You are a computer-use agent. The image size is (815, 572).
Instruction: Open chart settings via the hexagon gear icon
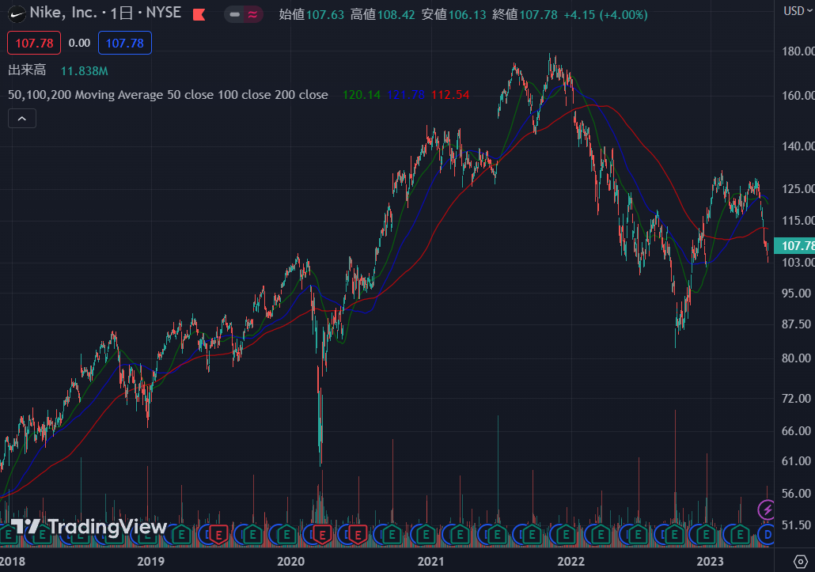coord(801,562)
